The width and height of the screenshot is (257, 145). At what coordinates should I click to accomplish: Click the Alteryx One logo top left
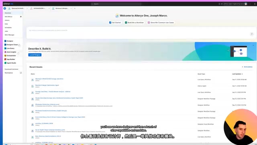(x=8, y=4)
